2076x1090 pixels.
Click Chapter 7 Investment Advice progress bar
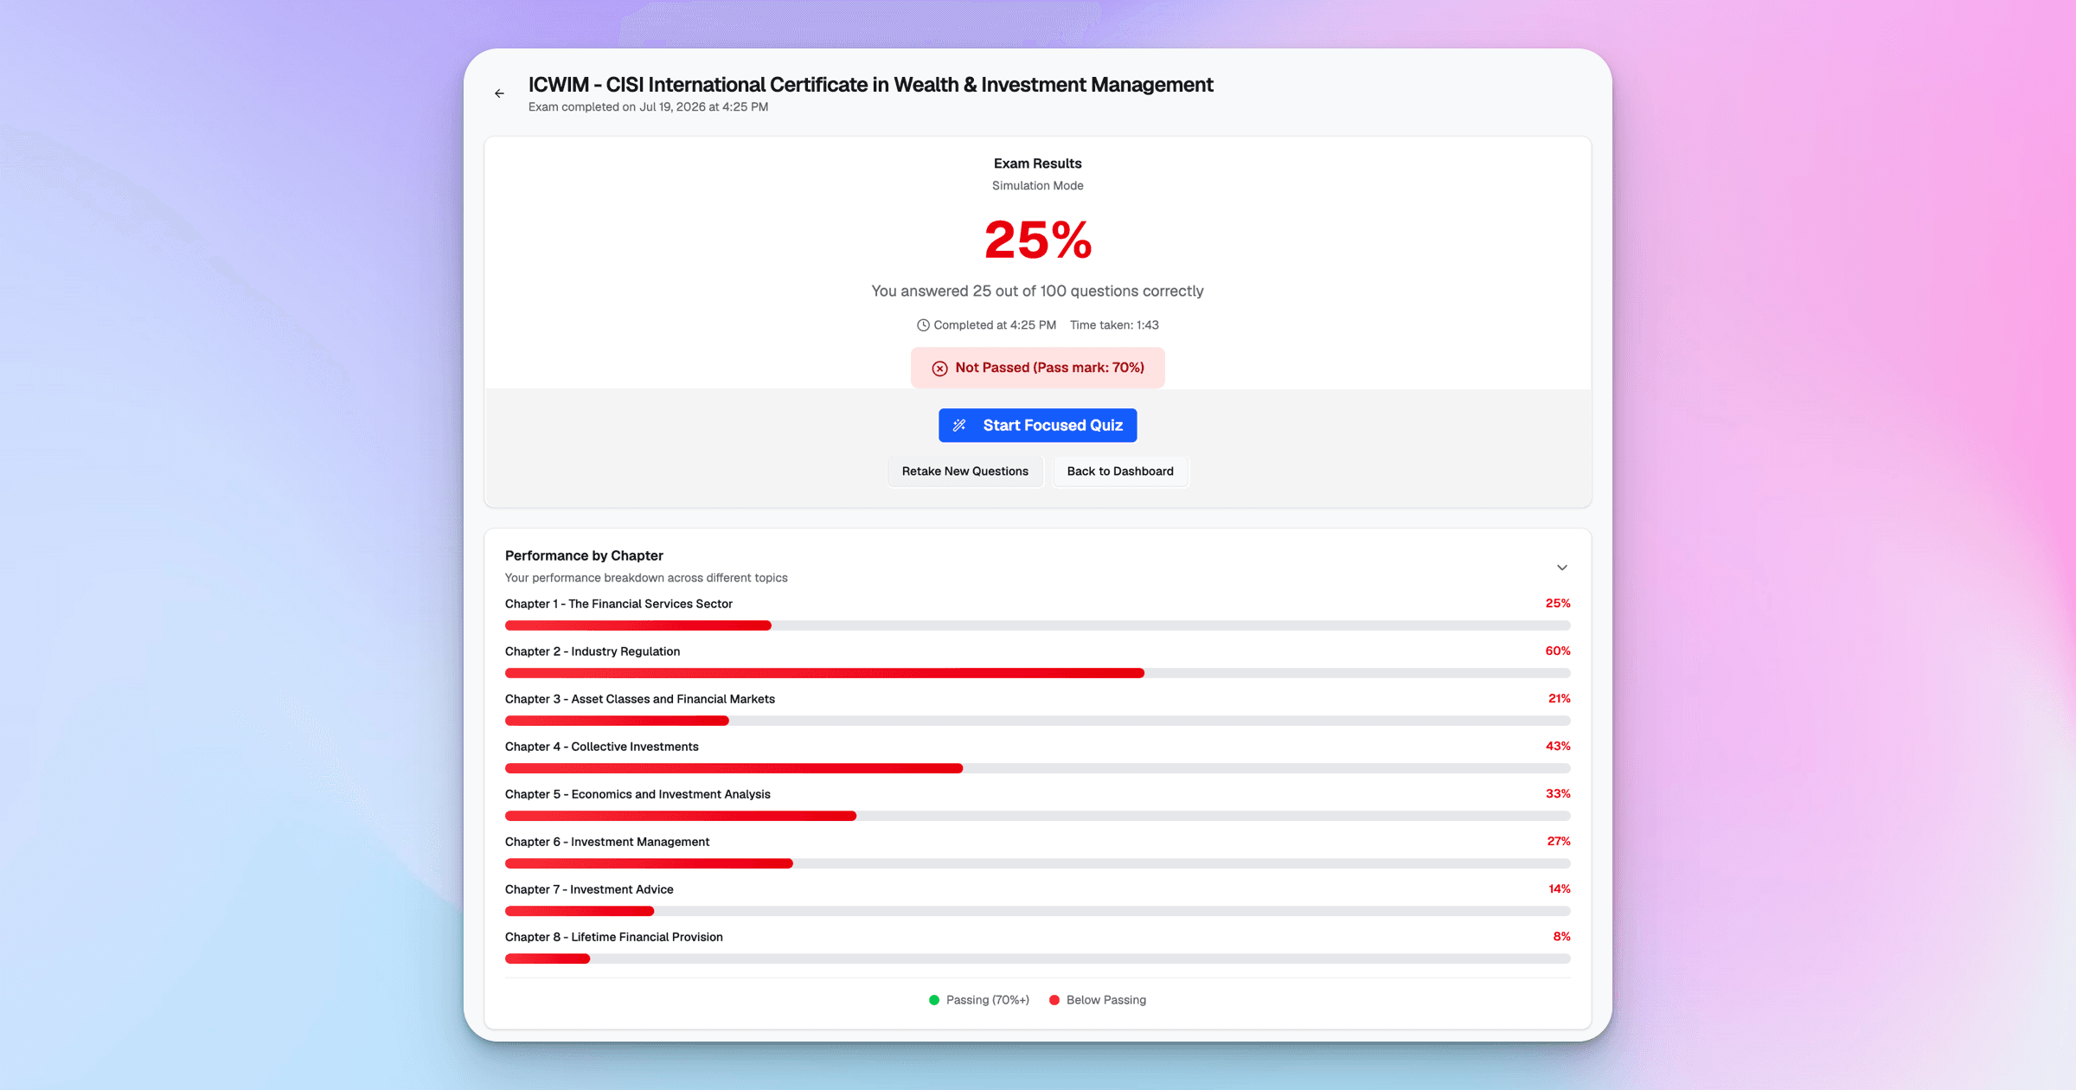(x=1037, y=911)
